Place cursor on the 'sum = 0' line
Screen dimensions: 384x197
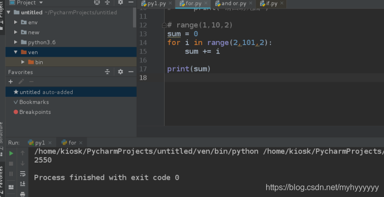182,34
